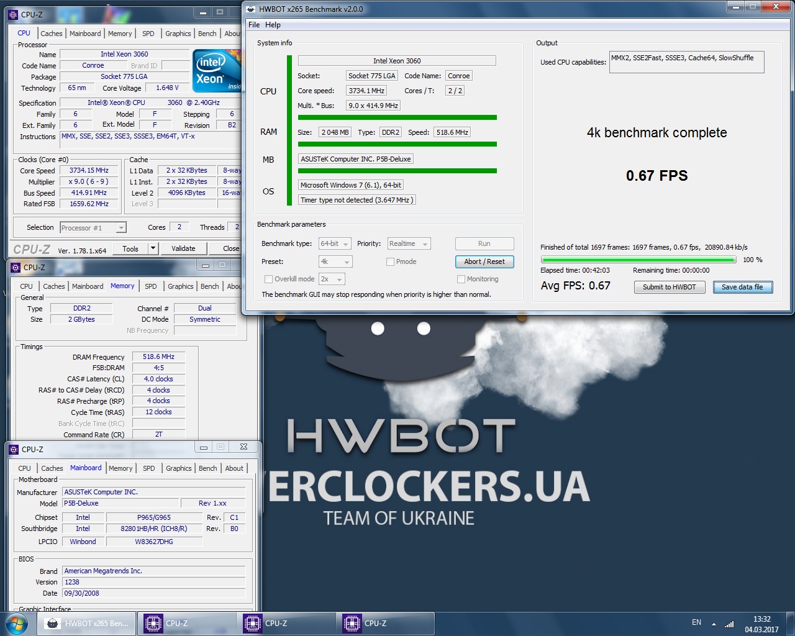Click Elapsed time 00:42:03 text

pyautogui.click(x=575, y=270)
